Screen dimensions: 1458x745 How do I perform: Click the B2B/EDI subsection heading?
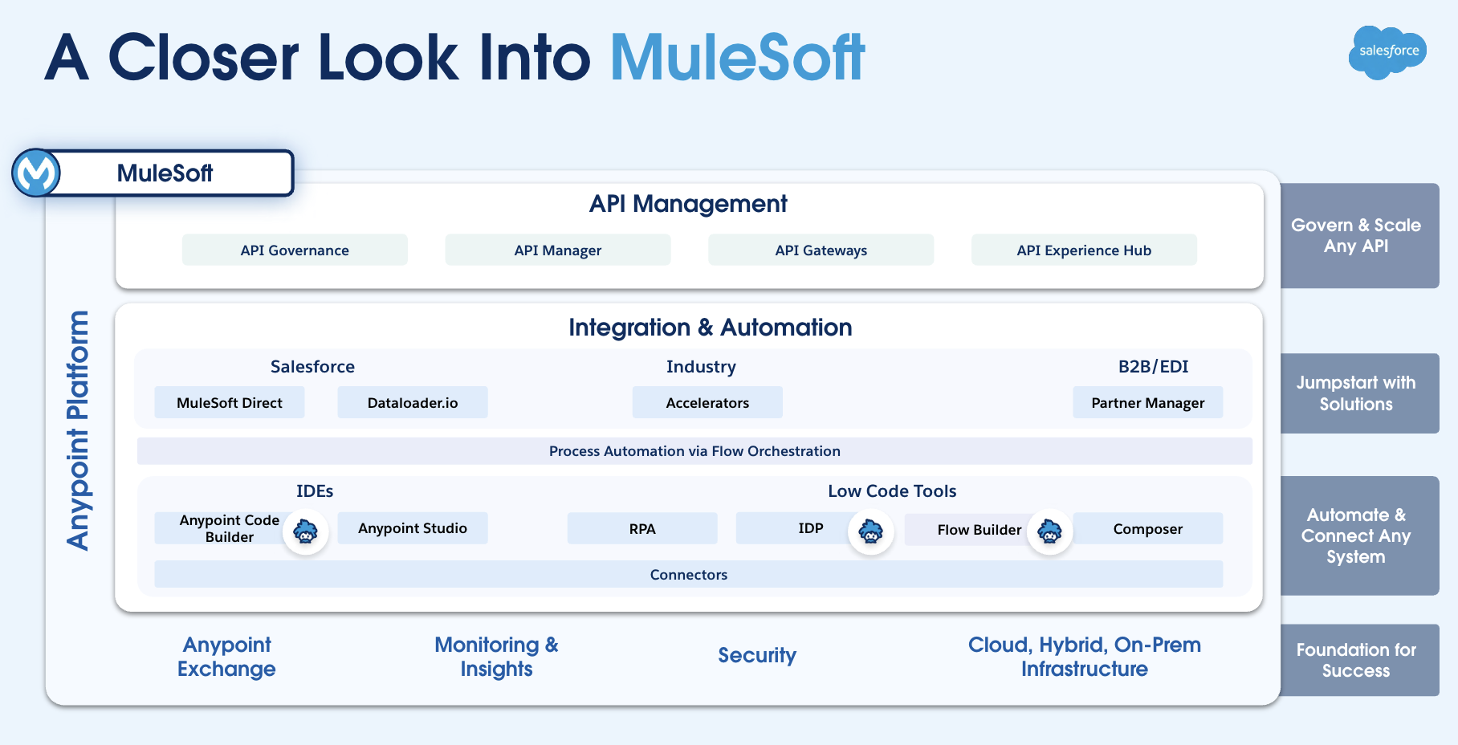1154,367
